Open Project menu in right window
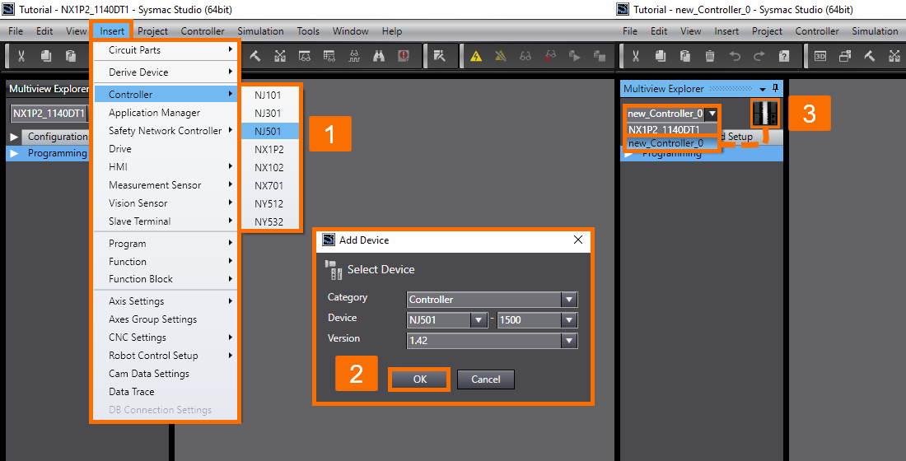 (x=767, y=31)
